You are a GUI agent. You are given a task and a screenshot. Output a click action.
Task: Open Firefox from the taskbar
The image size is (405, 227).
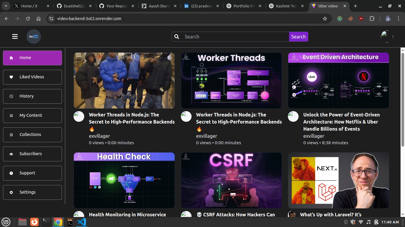pos(34,222)
